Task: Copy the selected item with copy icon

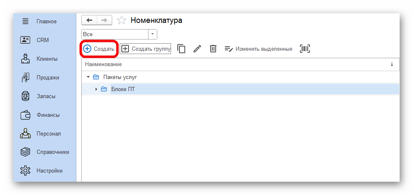Action: click(x=181, y=49)
